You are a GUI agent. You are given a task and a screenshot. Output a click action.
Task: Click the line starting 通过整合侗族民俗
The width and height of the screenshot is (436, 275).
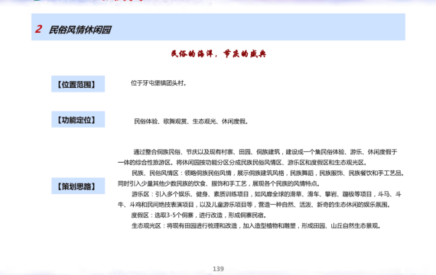[265, 152]
